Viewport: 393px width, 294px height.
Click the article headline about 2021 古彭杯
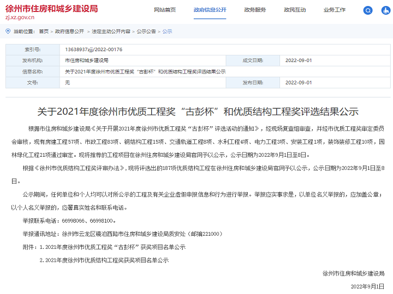pyautogui.click(x=198, y=112)
